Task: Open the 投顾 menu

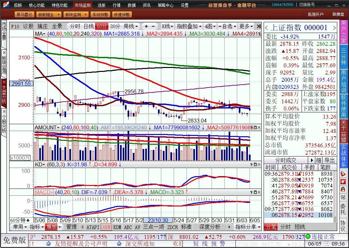Action: (x=18, y=5)
